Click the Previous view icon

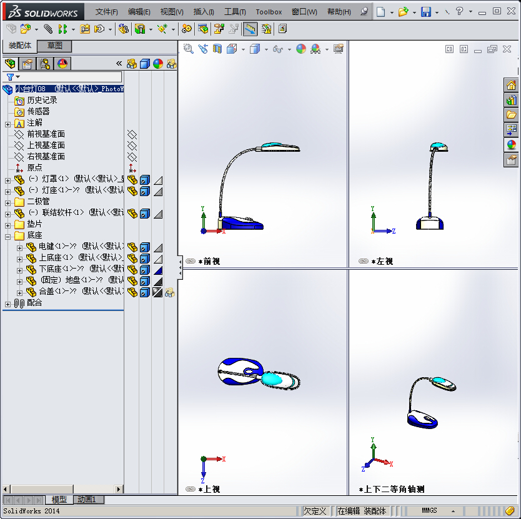(x=202, y=49)
